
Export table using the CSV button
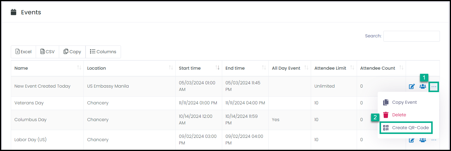click(47, 52)
